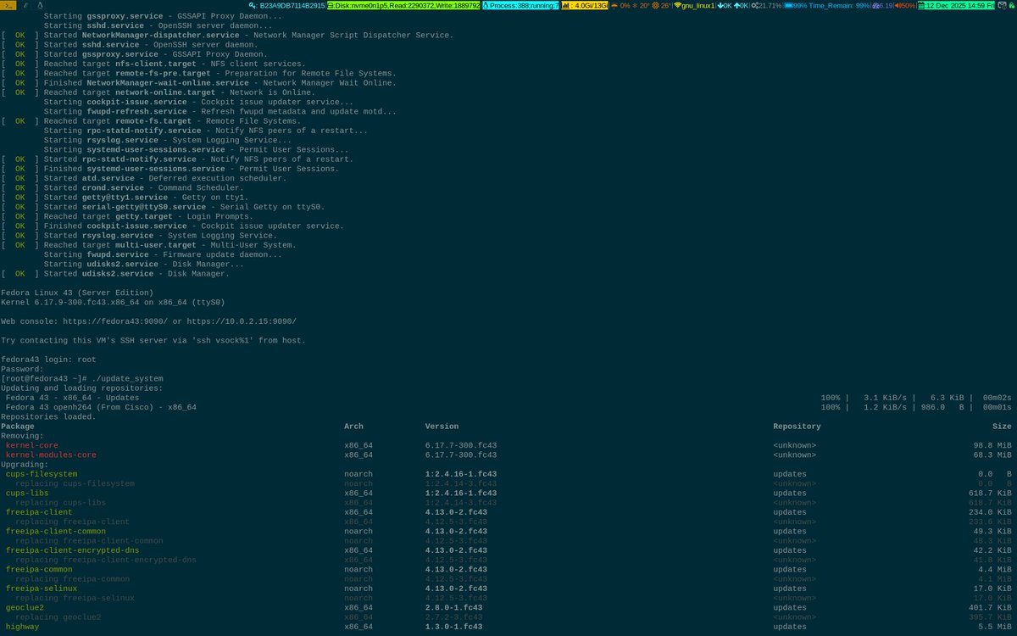
Task: Click the red kernel-core package name
Action: pos(32,445)
